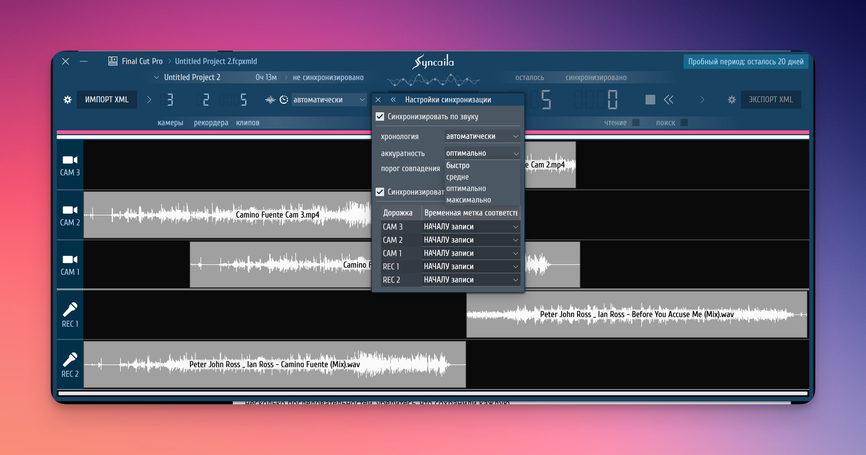The width and height of the screenshot is (866, 455).
Task: Select the Camino clip on CAM 1 track
Action: point(281,265)
